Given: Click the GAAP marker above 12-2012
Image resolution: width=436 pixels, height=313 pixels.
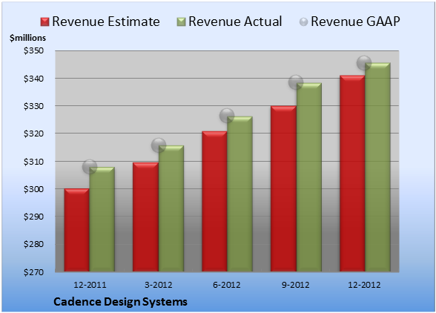Looking at the screenshot, I should (364, 62).
